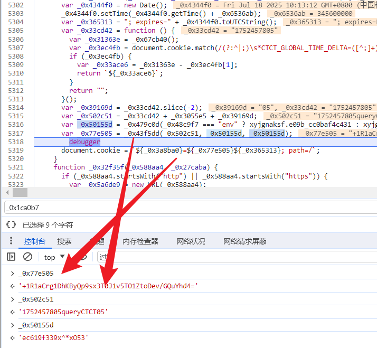
Task: Click the _0x33cd42.slice(-2) call on line 5314
Action: [163, 108]
